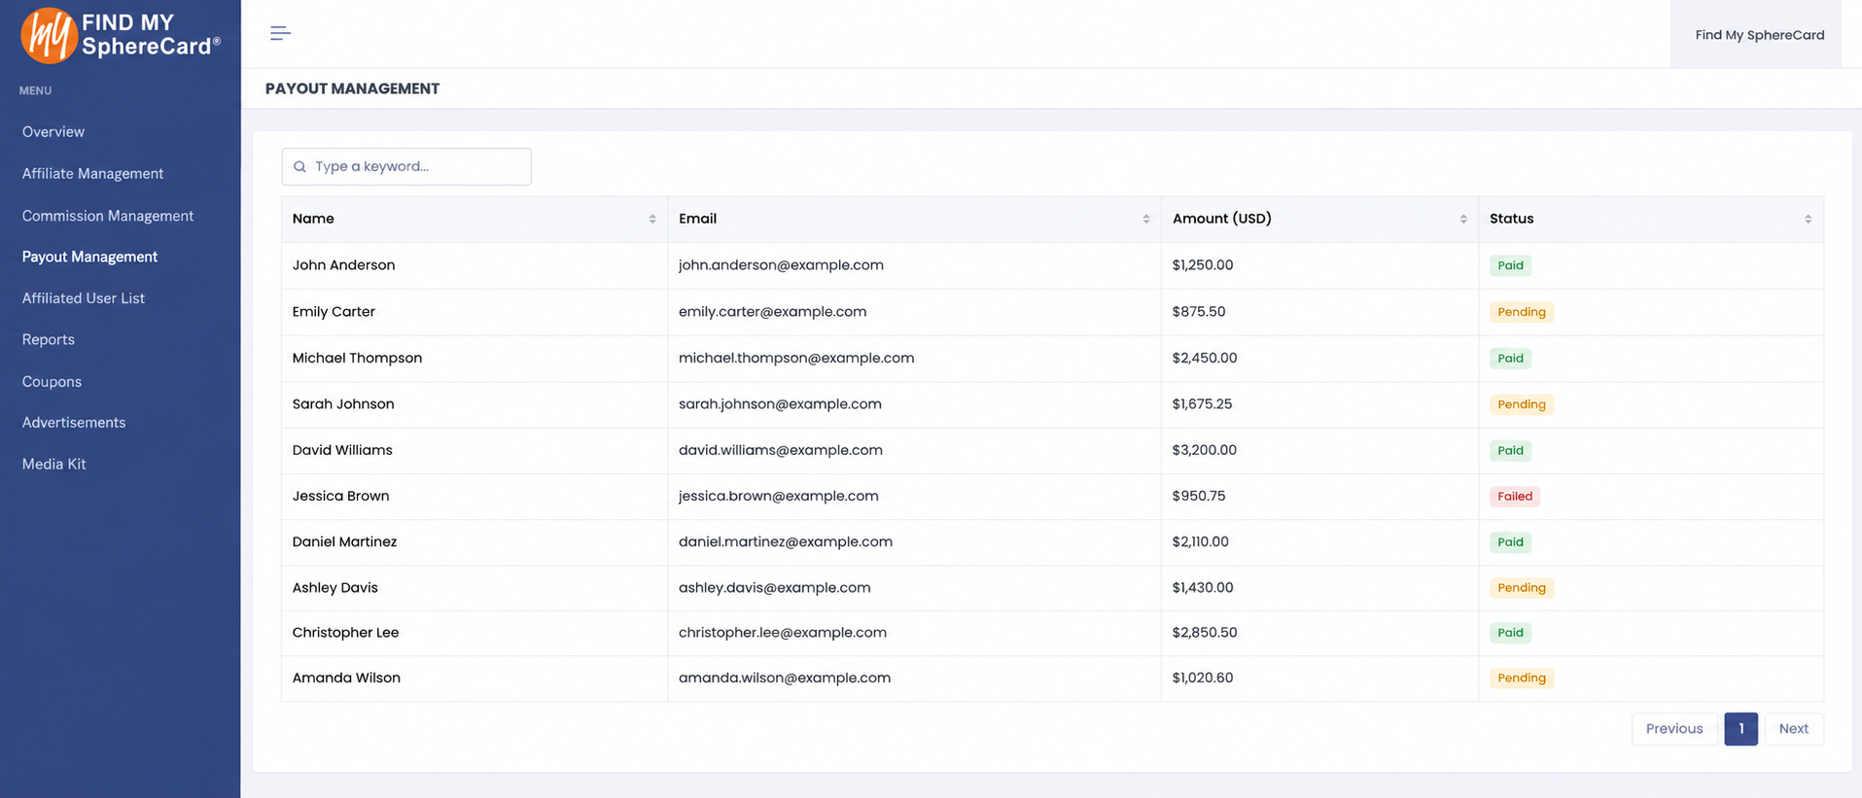1862x798 pixels.
Task: Click Emily Carter's Pending status badge
Action: (1522, 312)
